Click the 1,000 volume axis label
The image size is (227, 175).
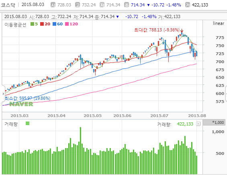click(x=218, y=132)
